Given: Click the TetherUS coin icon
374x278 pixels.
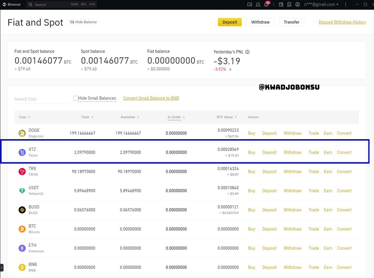Looking at the screenshot, I should (x=22, y=191).
